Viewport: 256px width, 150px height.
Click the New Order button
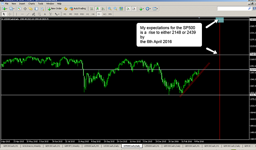tap(54, 9)
